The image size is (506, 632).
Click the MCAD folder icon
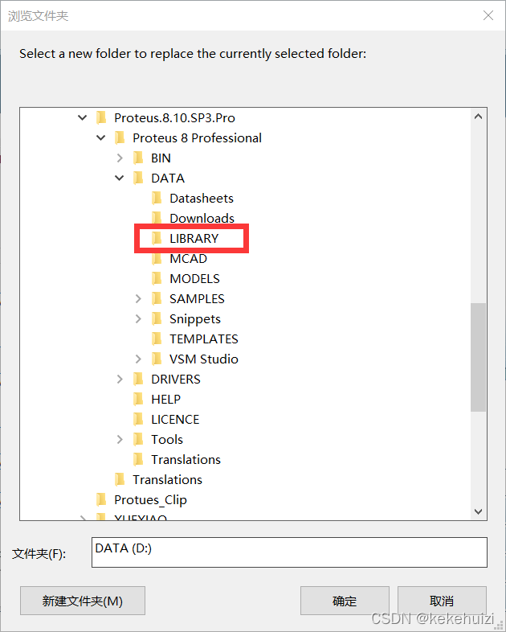(157, 258)
